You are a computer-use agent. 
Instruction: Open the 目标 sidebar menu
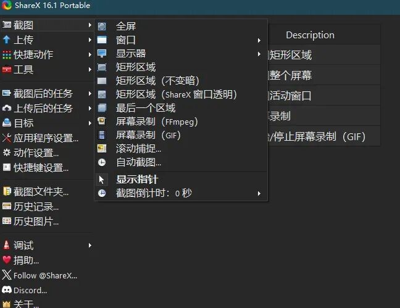click(47, 123)
